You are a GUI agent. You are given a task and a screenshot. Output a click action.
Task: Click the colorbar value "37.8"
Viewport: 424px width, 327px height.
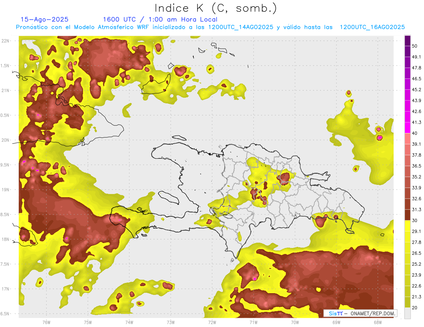[x=416, y=155]
